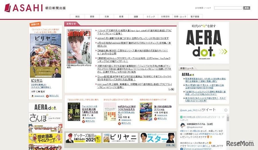Open the 週刊朝日 magazine cover
Image resolution: width=258 pixels, height=150 pixels.
click(79, 46)
